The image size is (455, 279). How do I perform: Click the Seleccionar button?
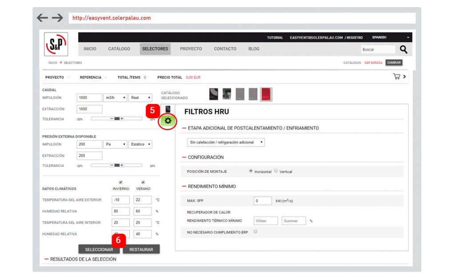[x=99, y=249]
